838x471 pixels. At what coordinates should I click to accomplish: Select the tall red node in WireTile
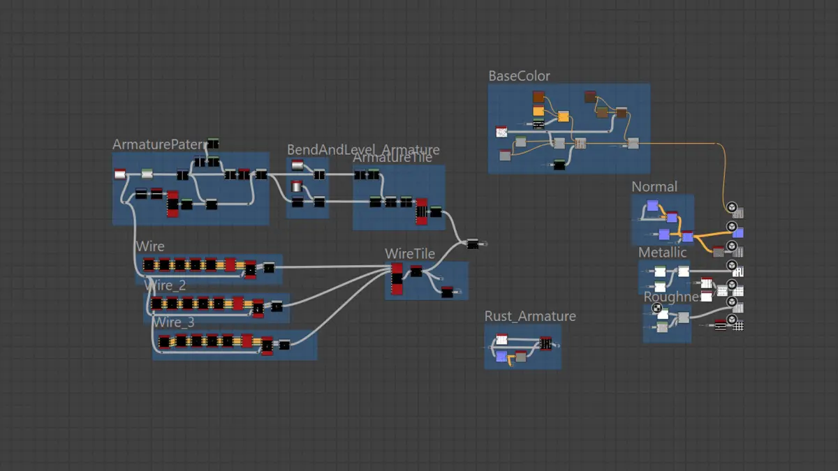click(397, 279)
